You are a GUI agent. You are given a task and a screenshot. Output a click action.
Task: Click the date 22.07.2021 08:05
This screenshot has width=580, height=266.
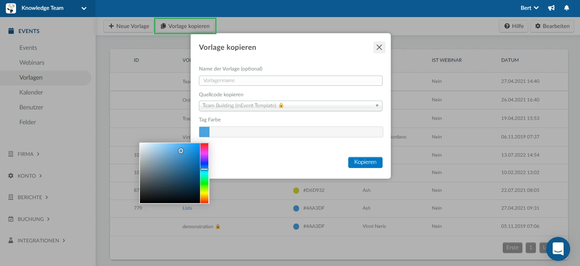pyautogui.click(x=520, y=190)
